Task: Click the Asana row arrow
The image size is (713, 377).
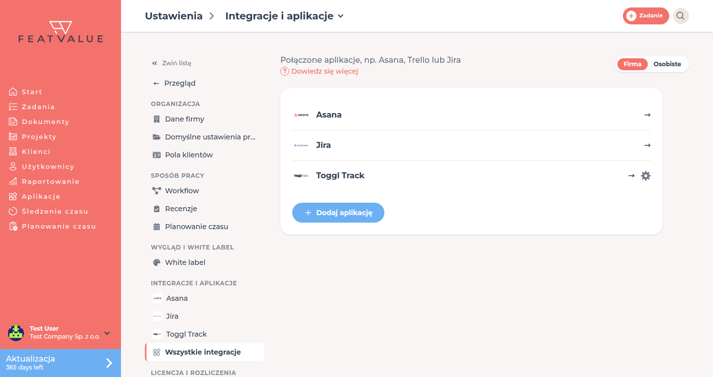Action: coord(647,115)
